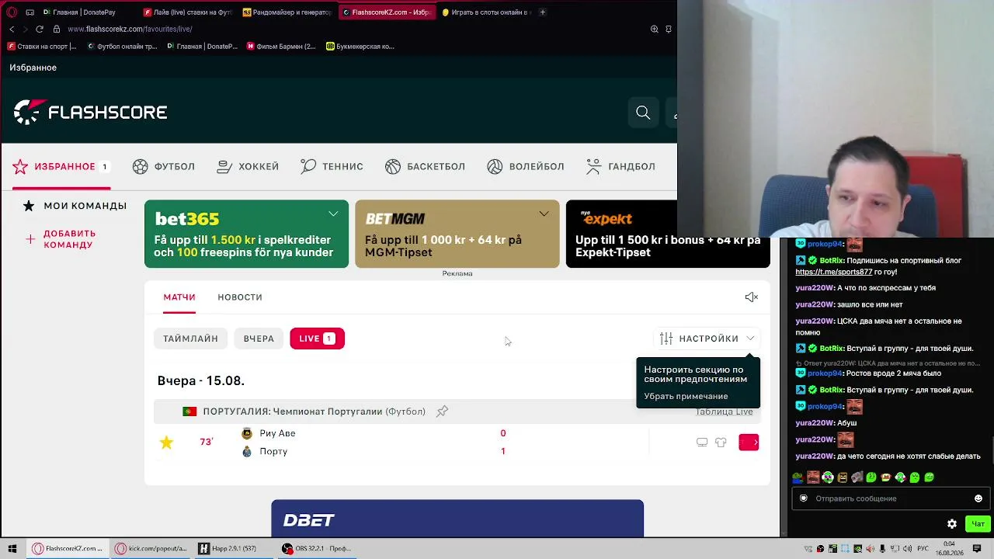Open the red live odds button in match row
994x559 pixels.
pyautogui.click(x=749, y=443)
